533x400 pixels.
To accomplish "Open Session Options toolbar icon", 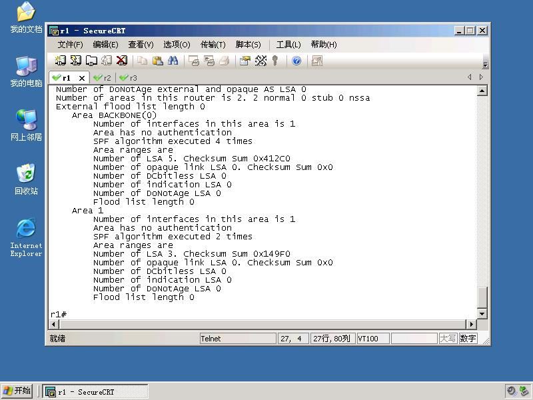I will coord(245,61).
